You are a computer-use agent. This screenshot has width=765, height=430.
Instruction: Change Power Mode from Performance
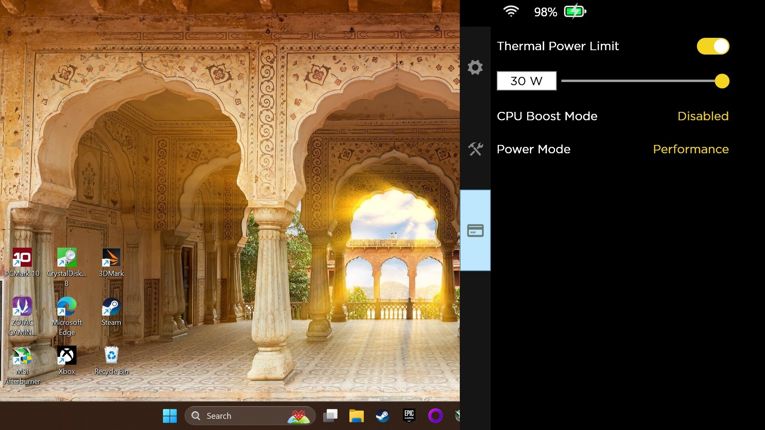pyautogui.click(x=690, y=149)
